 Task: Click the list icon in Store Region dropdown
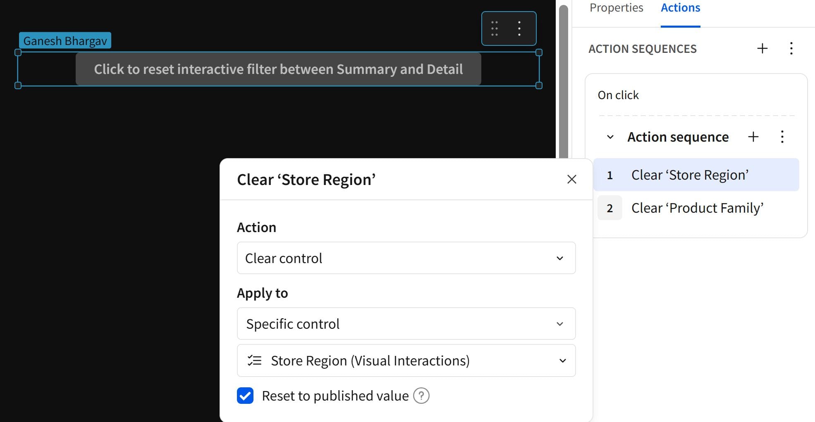(x=254, y=360)
